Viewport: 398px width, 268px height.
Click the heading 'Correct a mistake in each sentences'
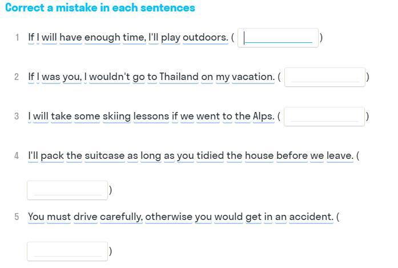(100, 7)
